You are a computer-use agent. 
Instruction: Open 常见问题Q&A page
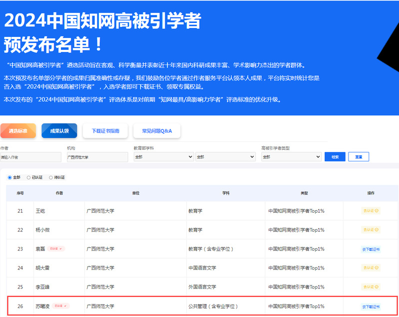pyautogui.click(x=157, y=131)
